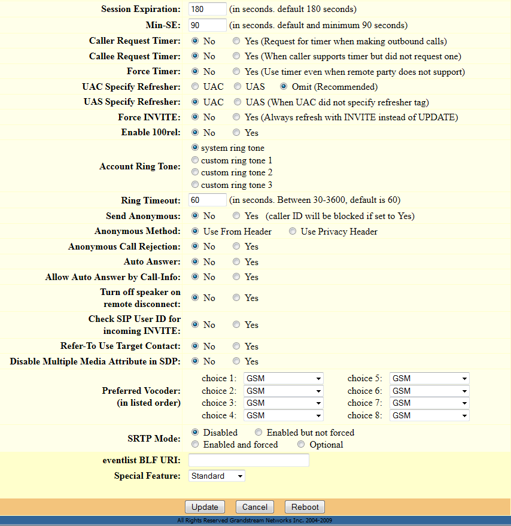
Task: Choose Use From Header anonymous method
Action: (195, 231)
